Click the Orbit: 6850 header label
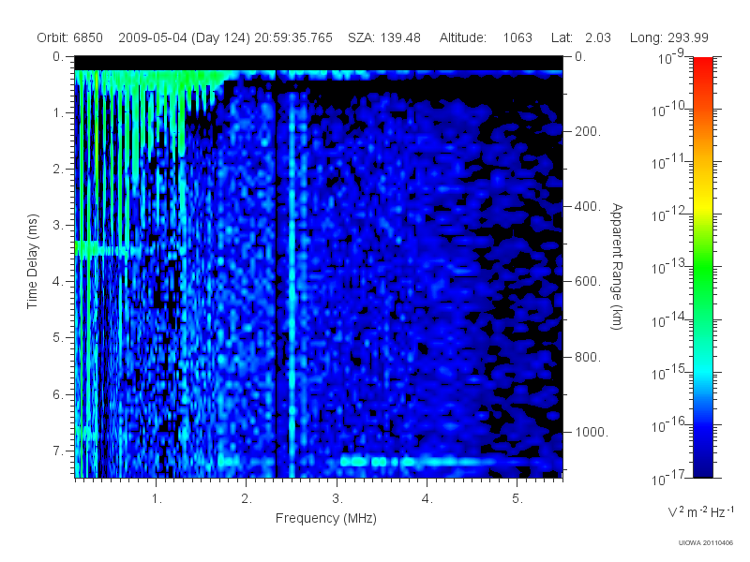This screenshot has width=750, height=562. pos(69,37)
